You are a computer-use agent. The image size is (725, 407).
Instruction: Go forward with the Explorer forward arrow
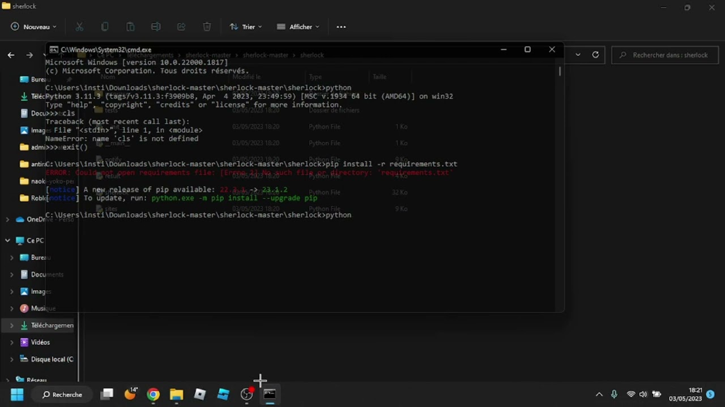(x=29, y=55)
